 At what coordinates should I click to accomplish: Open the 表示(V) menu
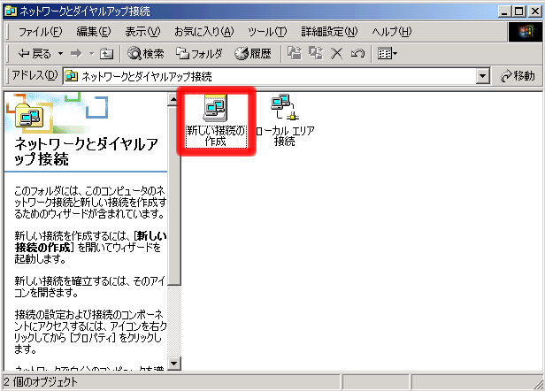coord(142,32)
